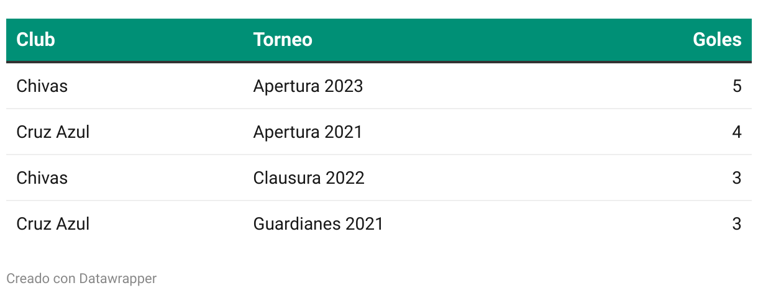The height and width of the screenshot is (293, 758).
Task: Click Chivas in the Clausura 2022 row
Action: 42,178
